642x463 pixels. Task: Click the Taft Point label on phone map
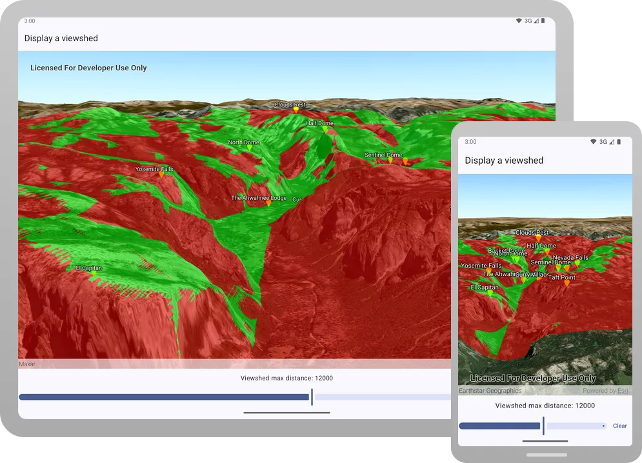pos(562,277)
